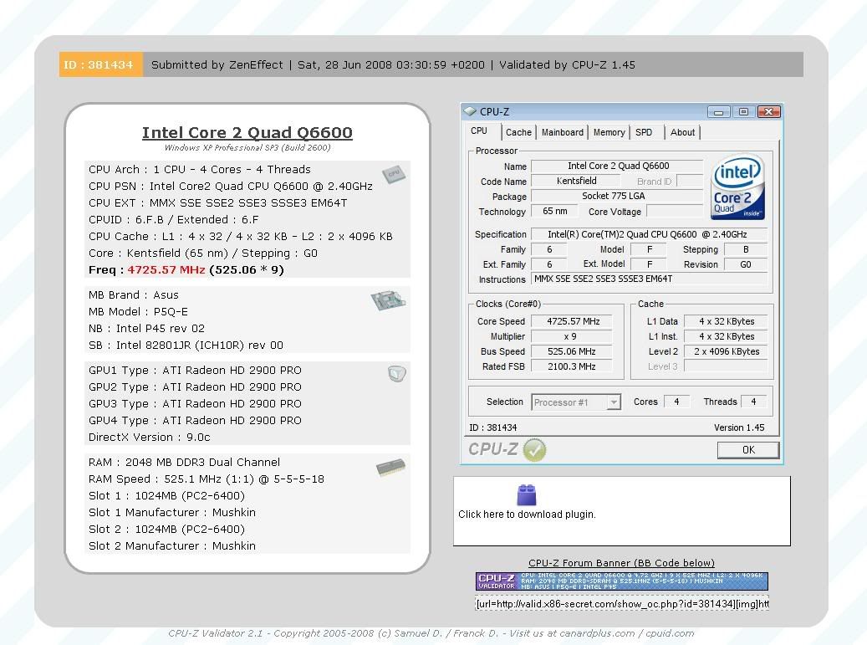Click the Code Name field Kentsfield
867x645 pixels.
coord(576,181)
